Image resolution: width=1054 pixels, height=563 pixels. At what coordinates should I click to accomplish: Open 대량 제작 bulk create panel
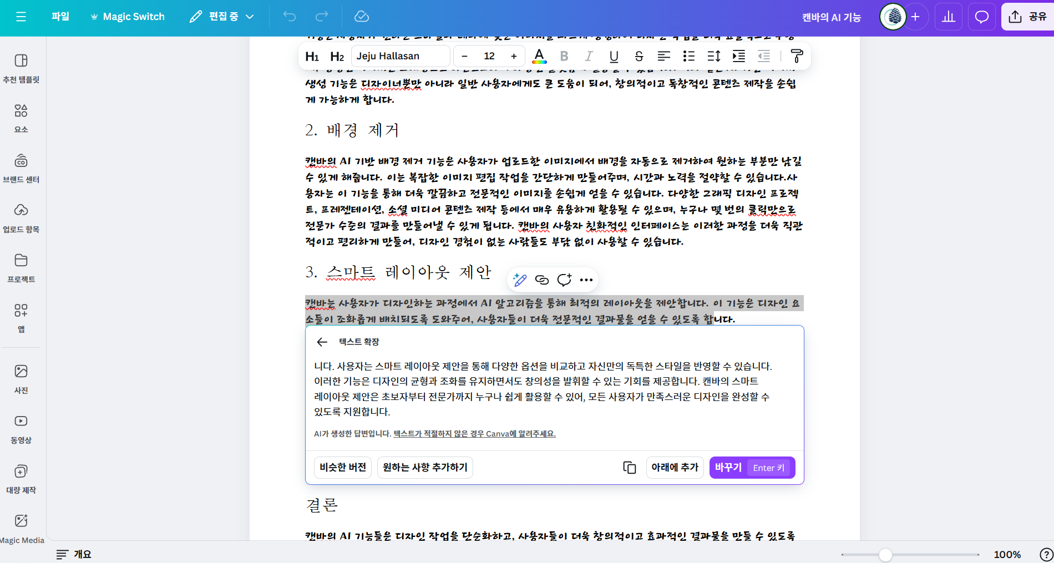pos(21,479)
